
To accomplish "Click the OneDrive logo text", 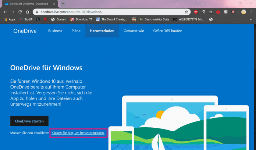I will click(25, 31).
